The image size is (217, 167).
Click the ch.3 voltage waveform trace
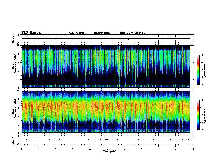point(106,140)
